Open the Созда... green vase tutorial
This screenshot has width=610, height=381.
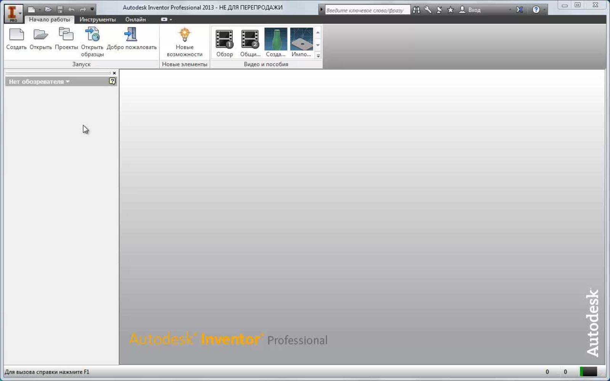click(276, 43)
